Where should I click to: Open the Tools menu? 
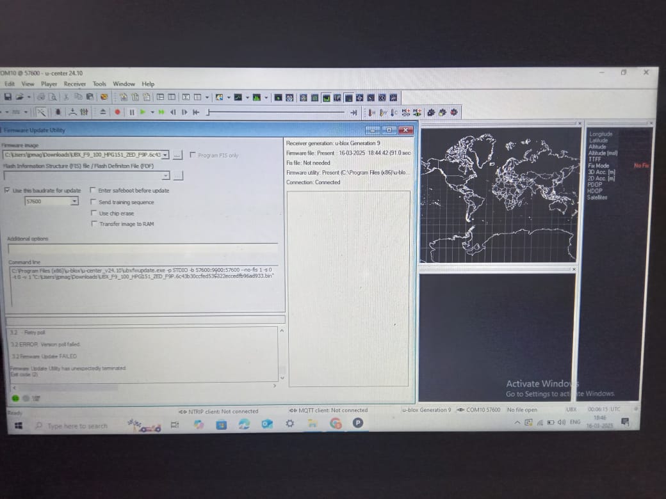(x=99, y=84)
